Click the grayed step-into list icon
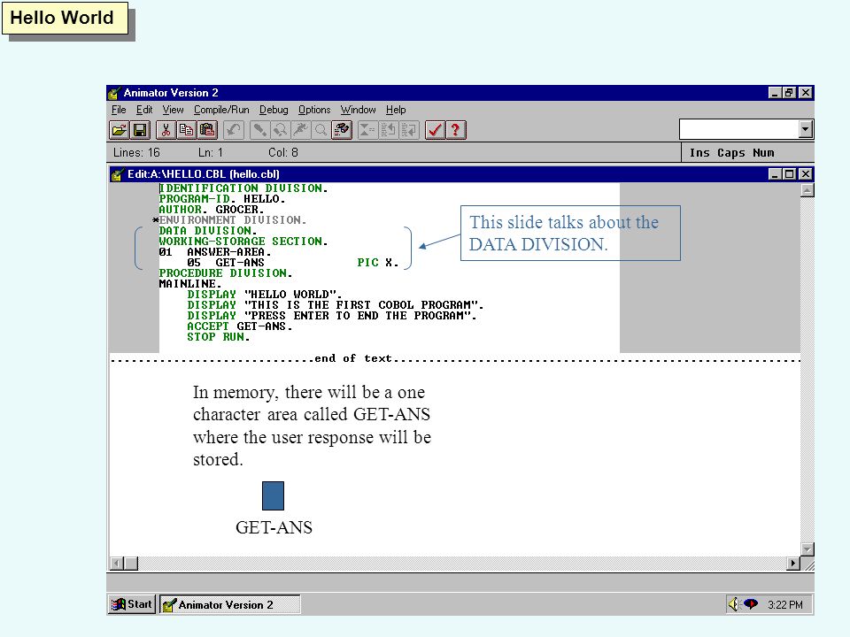 click(409, 130)
